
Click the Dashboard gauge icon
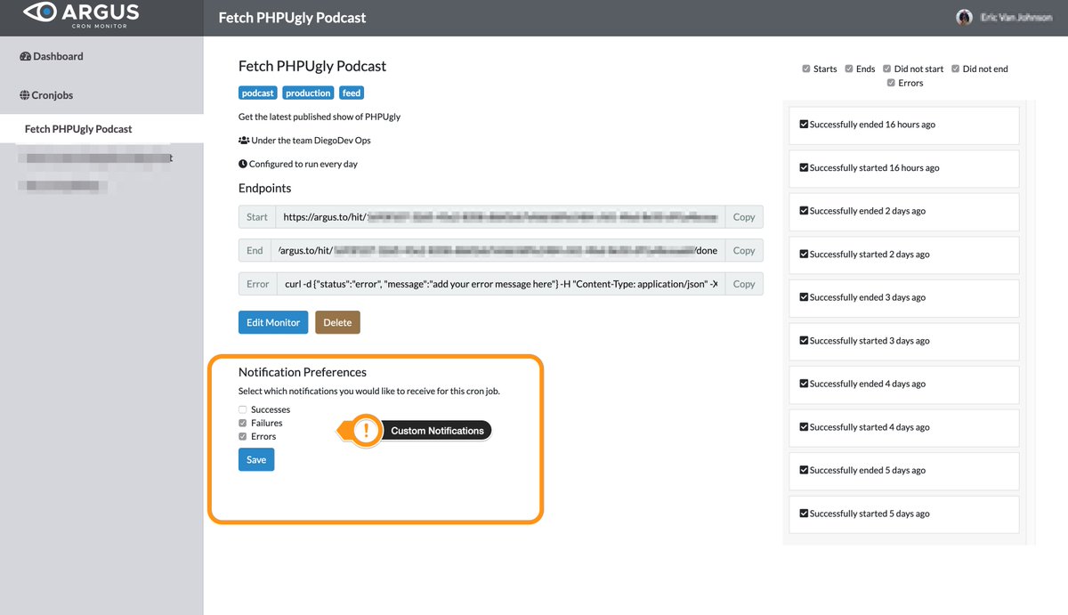[25, 56]
